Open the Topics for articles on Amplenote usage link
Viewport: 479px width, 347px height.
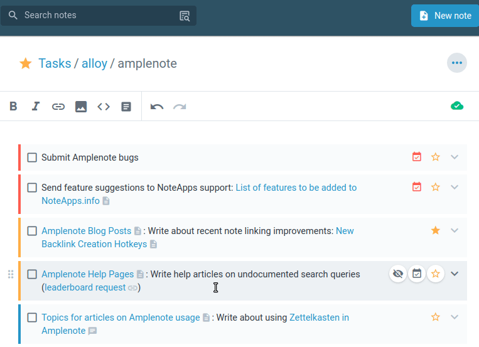click(x=121, y=318)
